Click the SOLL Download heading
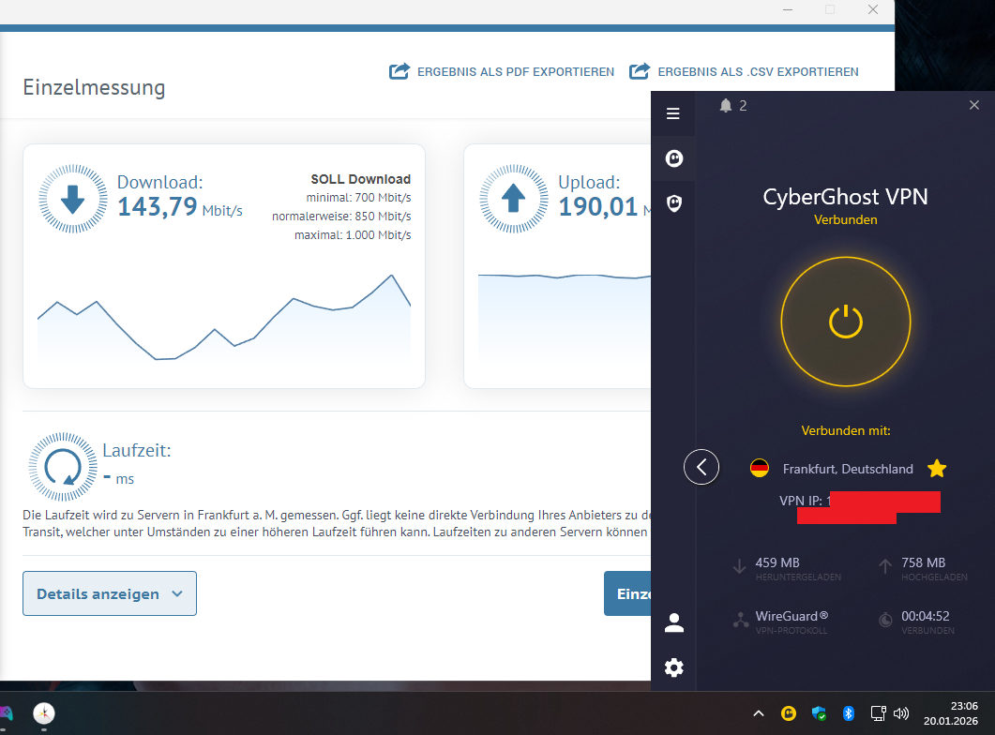This screenshot has height=735, width=995. (x=360, y=179)
